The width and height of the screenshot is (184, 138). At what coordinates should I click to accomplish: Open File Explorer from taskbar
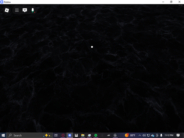click(x=83, y=135)
